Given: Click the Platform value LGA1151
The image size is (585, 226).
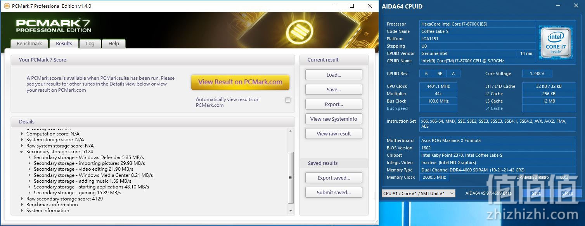Looking at the screenshot, I should (x=478, y=39).
